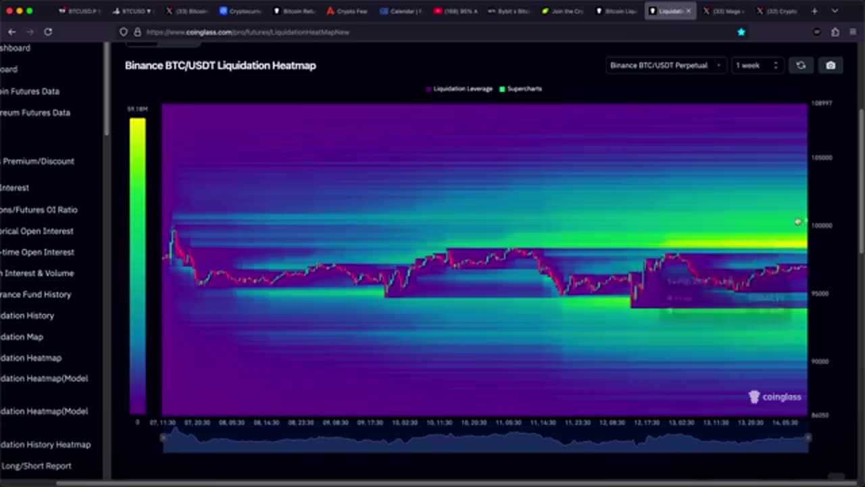This screenshot has width=865, height=487.
Task: Open Insurance Fund History sidebar link
Action: [35, 295]
